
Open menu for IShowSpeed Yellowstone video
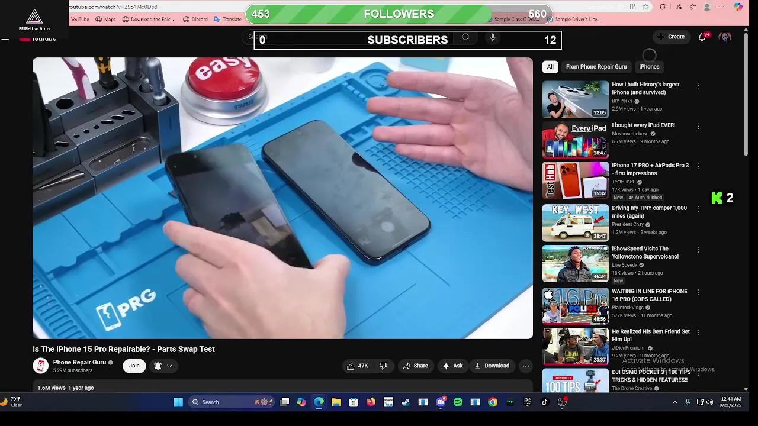pyautogui.click(x=698, y=250)
